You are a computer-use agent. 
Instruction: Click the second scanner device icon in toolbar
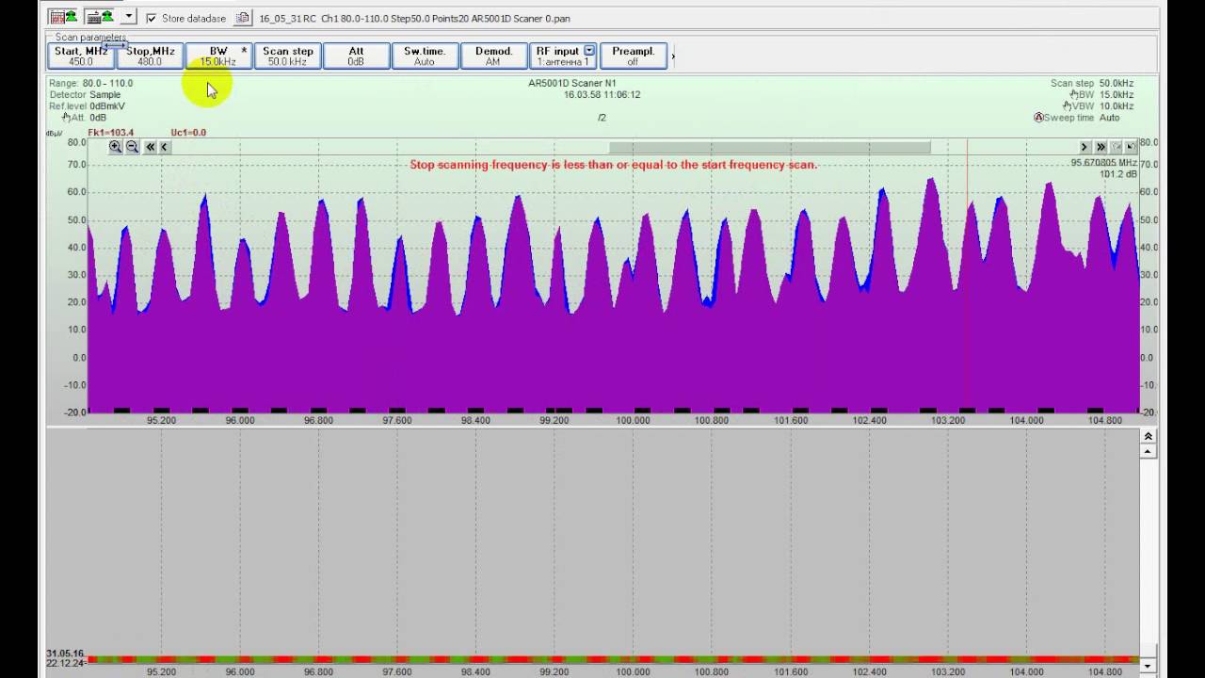pos(99,17)
